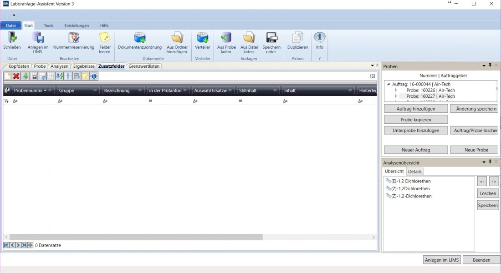The image size is (501, 273).
Task: Open the Details tab in Analysenübersicht
Action: point(415,172)
